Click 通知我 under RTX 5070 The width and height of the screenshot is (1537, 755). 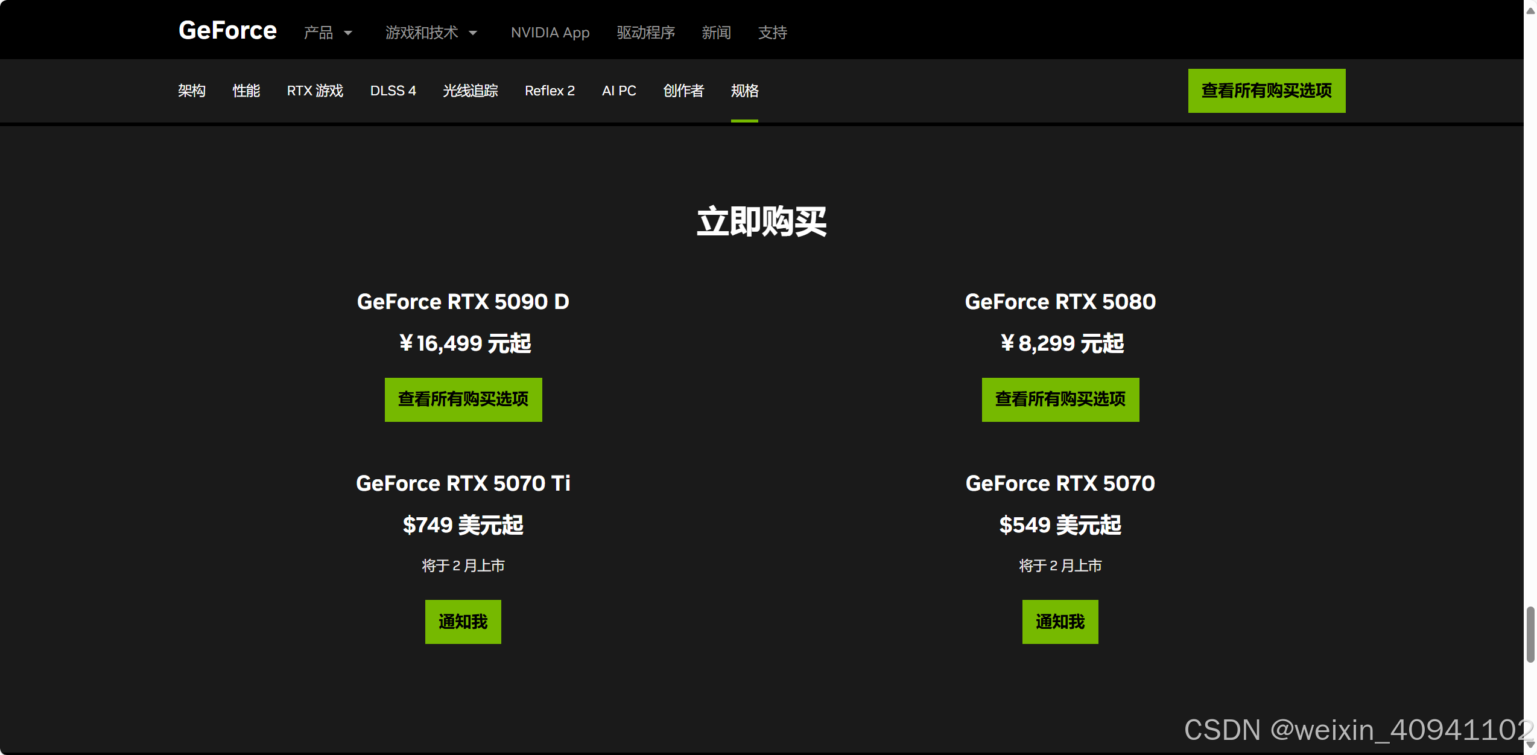click(x=1060, y=622)
